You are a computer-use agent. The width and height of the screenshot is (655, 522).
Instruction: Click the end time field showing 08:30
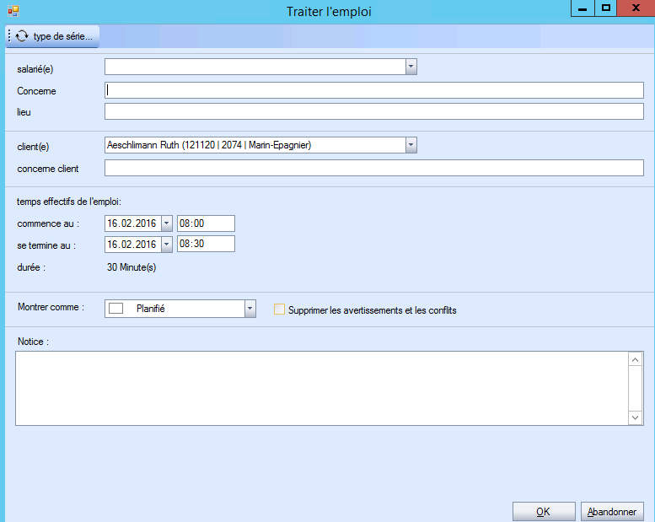[206, 245]
